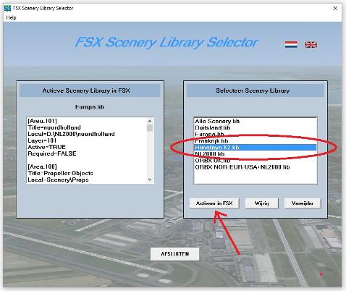This screenshot has width=346, height=291.
Task: Select Frankrijk.lib in the library list
Action: 256,140
